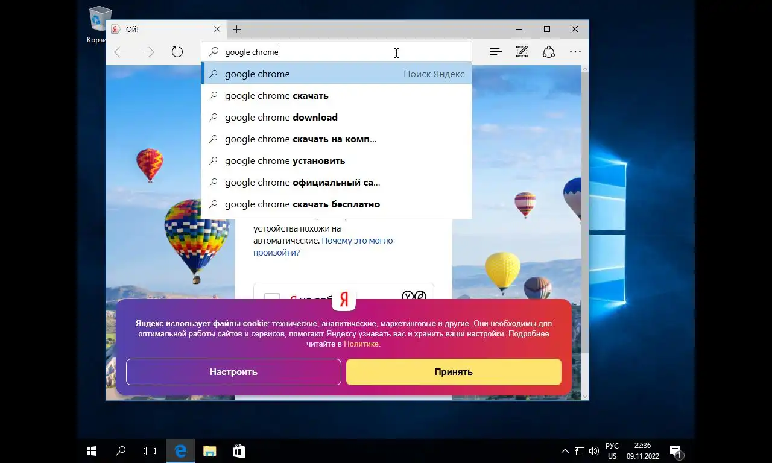Choose suggestion "google chrome скачать на комп..."
Screen dimensions: 772x463
(x=337, y=139)
